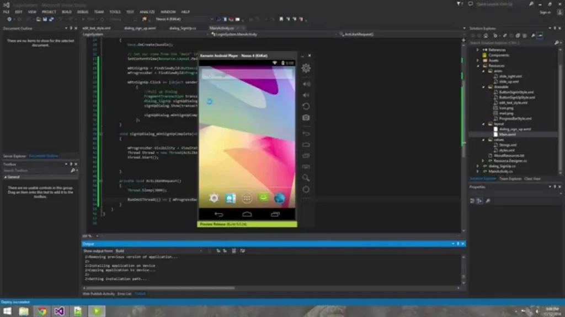
Task: Select Main.axml in the layout folder
Action: (507, 134)
